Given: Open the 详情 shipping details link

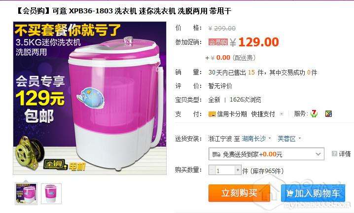Looking at the screenshot, I should tap(345, 154).
